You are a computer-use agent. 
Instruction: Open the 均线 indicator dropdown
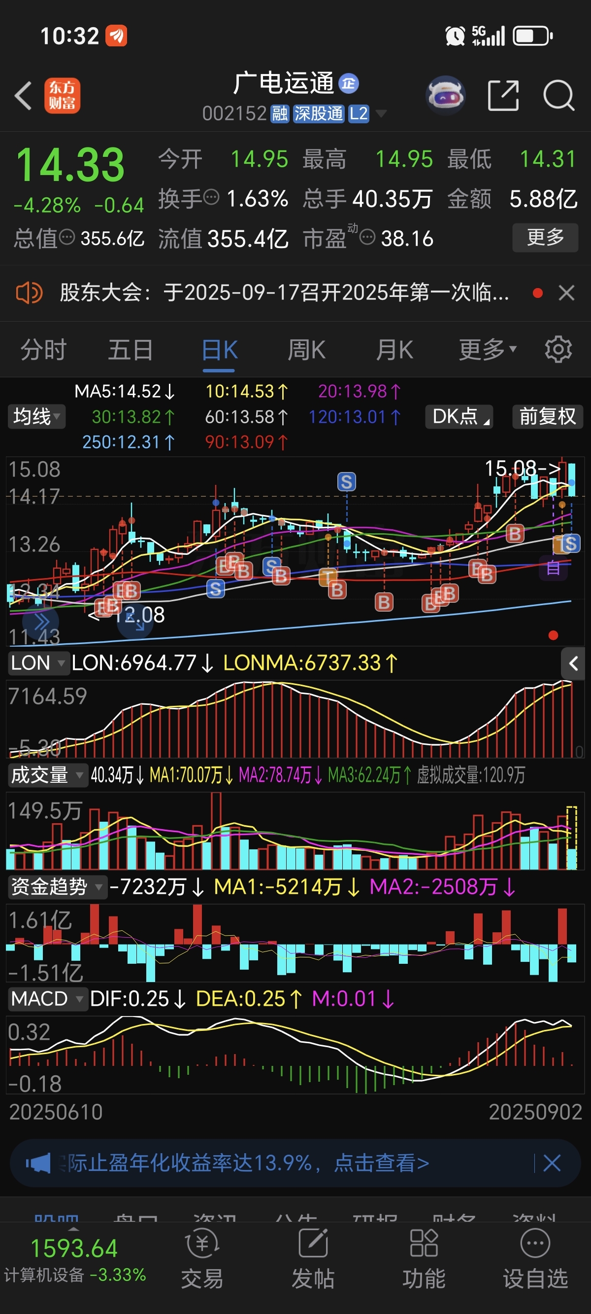[36, 417]
